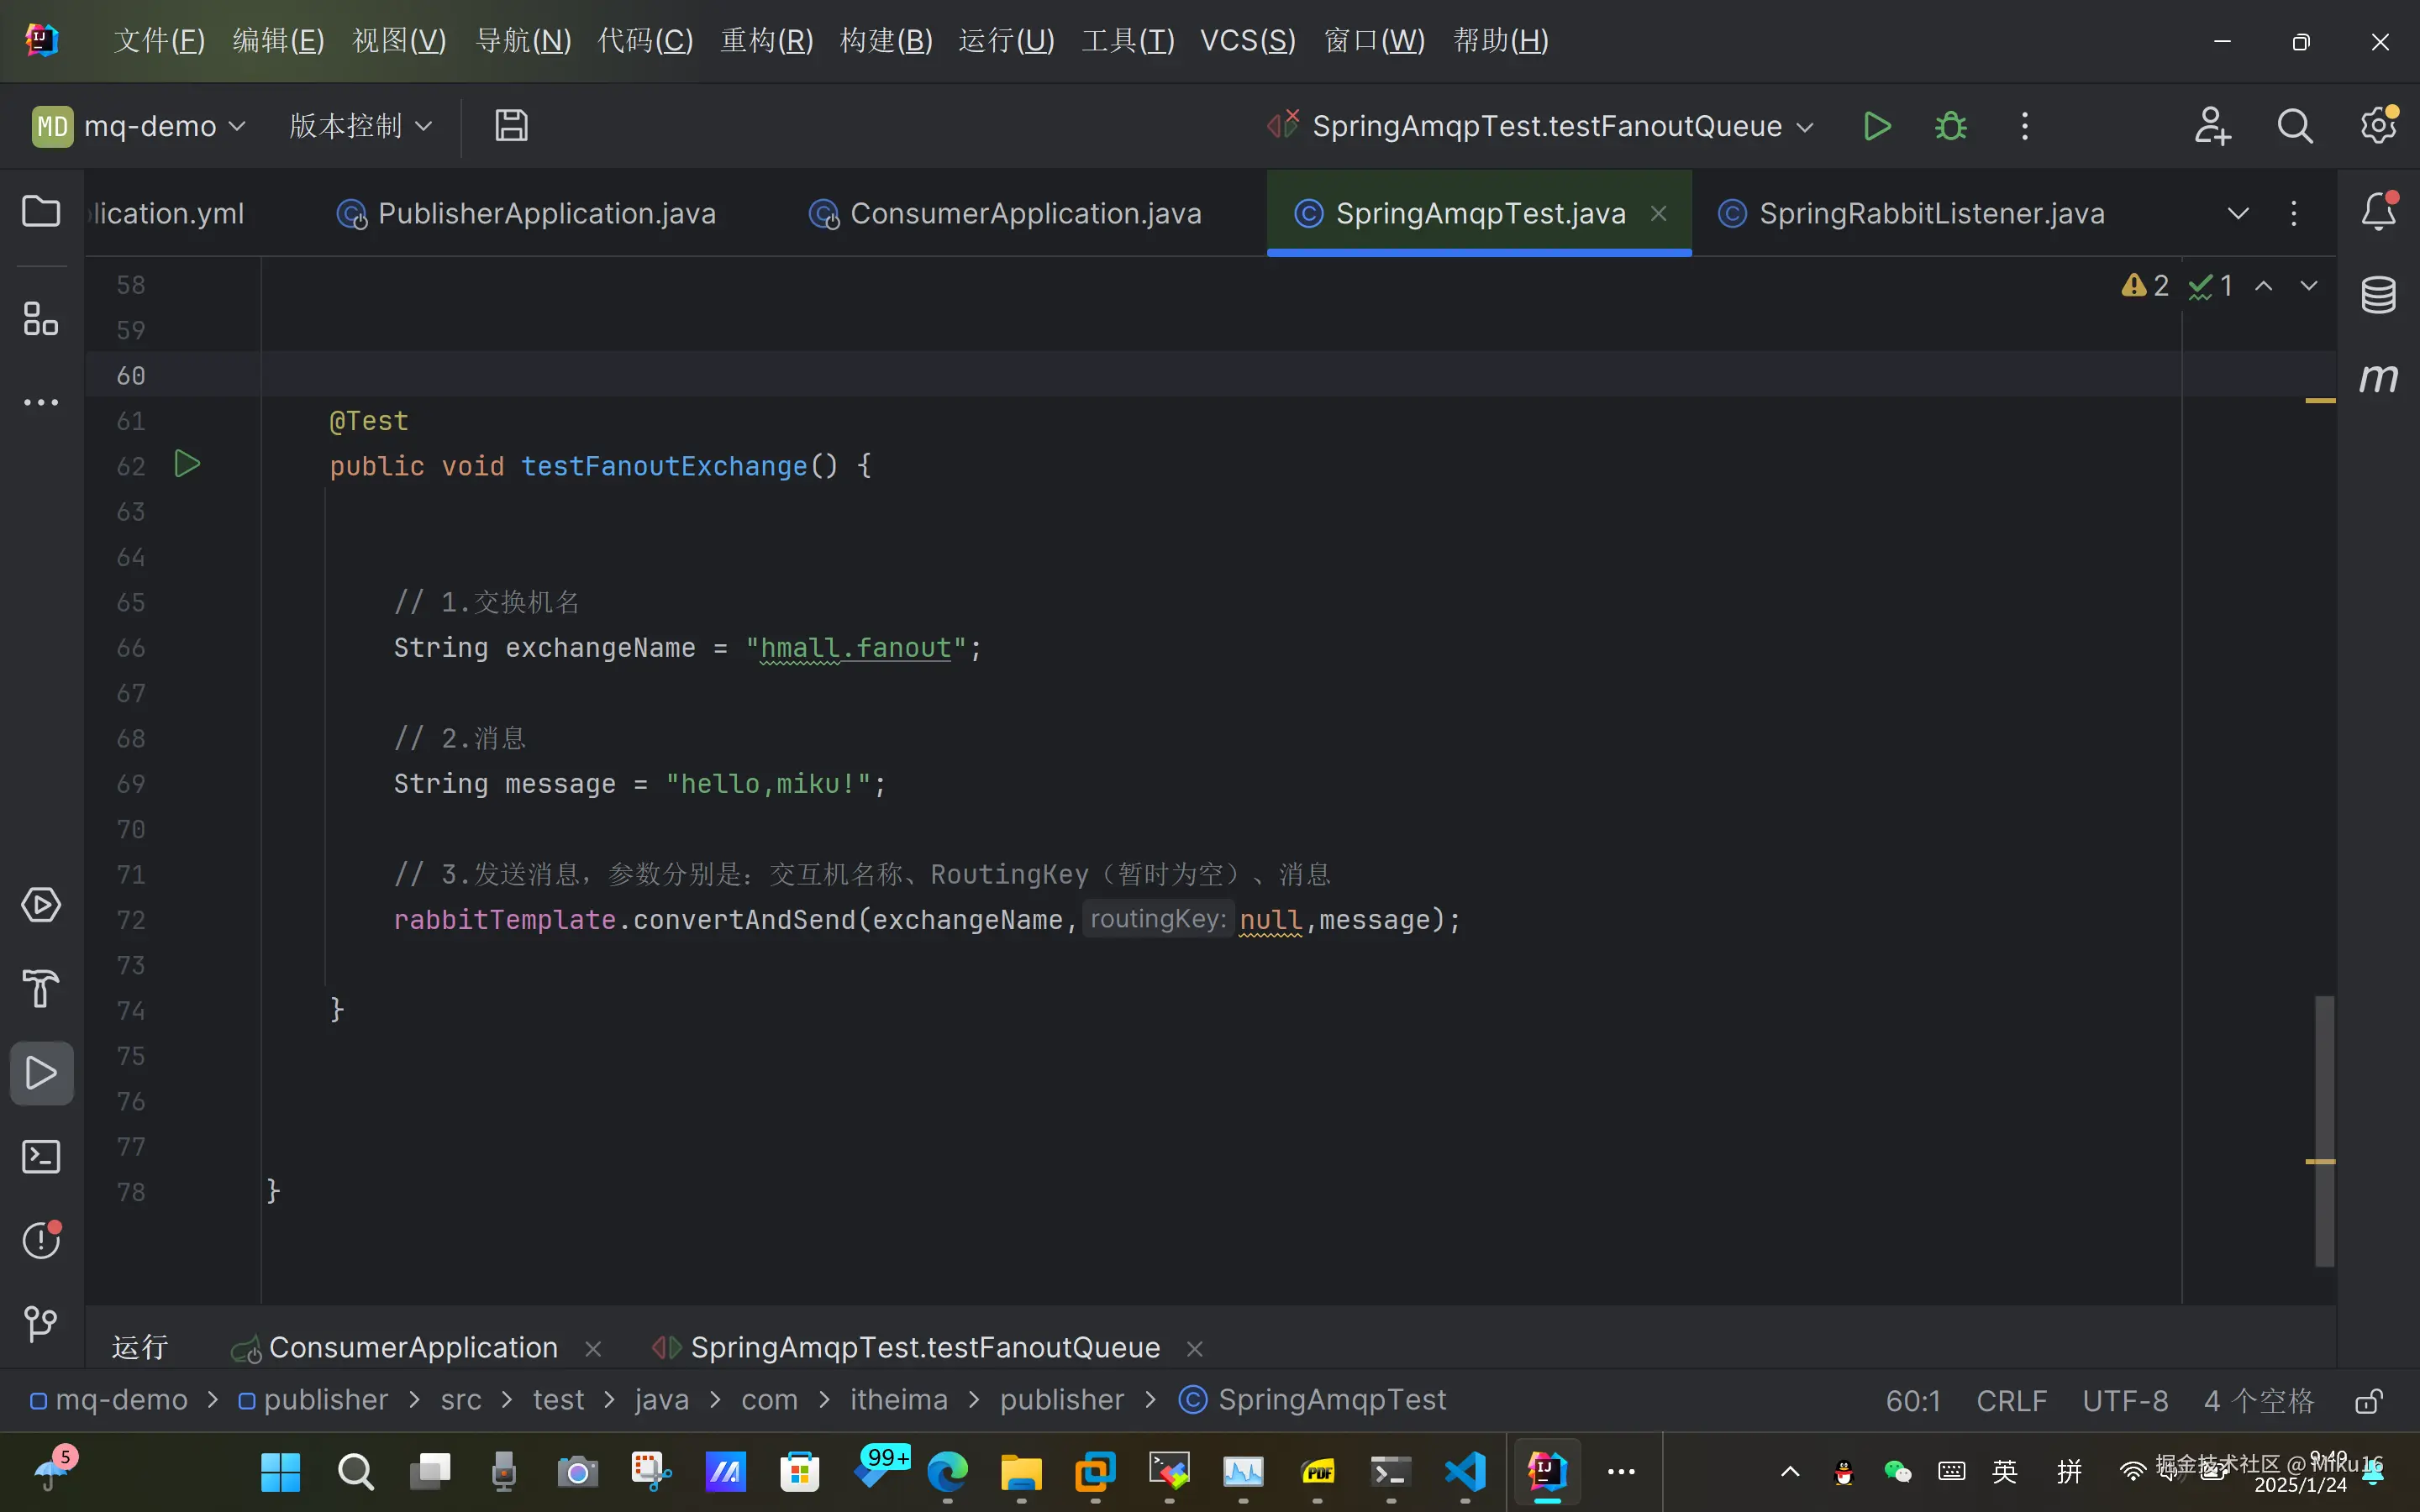Viewport: 2420px width, 1512px height.
Task: Open the Build hammer tool window
Action: 41,989
